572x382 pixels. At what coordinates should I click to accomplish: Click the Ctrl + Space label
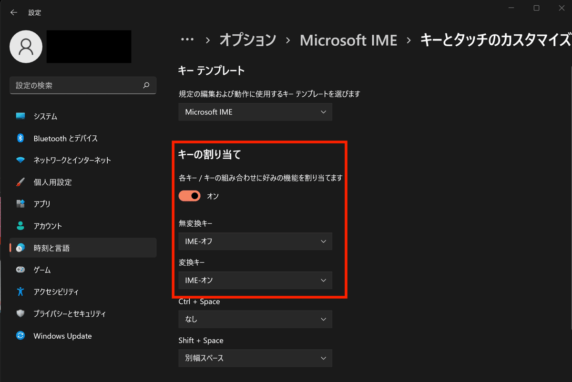tap(199, 302)
